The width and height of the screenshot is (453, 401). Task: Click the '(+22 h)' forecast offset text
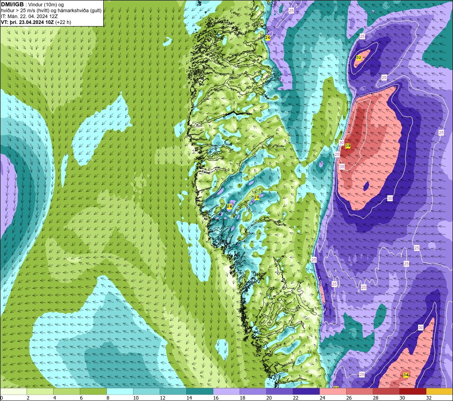(x=63, y=22)
